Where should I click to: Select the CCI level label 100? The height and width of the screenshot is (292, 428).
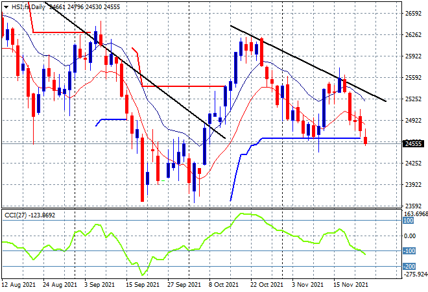tap(409, 221)
